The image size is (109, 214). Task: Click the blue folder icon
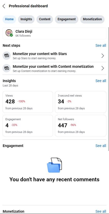pos(54,165)
